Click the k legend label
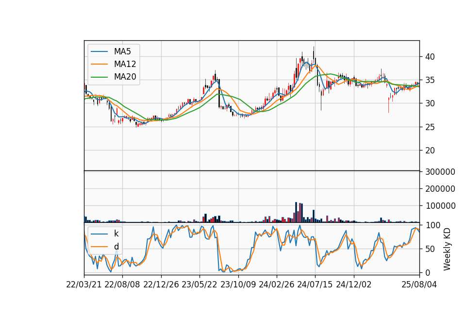The height and width of the screenshot is (335, 466). click(x=116, y=234)
